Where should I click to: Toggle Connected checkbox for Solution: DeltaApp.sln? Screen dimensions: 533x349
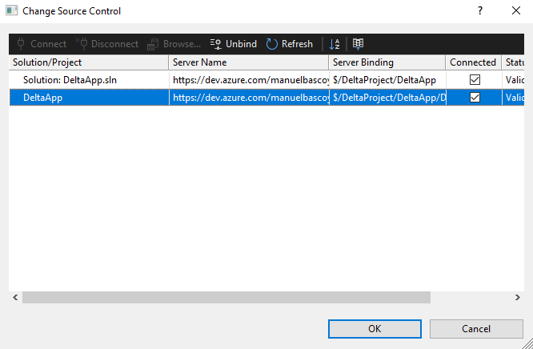click(475, 79)
